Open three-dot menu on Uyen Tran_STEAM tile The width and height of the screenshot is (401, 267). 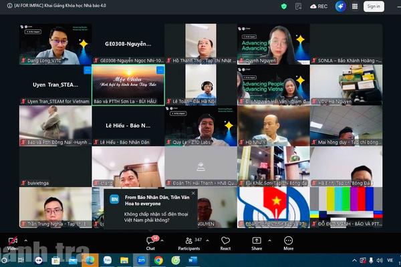(x=88, y=69)
